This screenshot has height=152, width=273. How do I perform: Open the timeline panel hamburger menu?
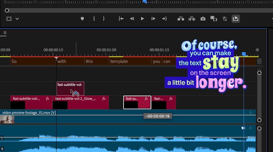click(5, 33)
